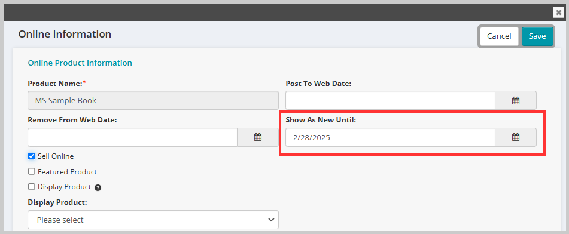Viewport: 569px width, 234px height.
Task: Click the Product Name label
Action: [57, 84]
